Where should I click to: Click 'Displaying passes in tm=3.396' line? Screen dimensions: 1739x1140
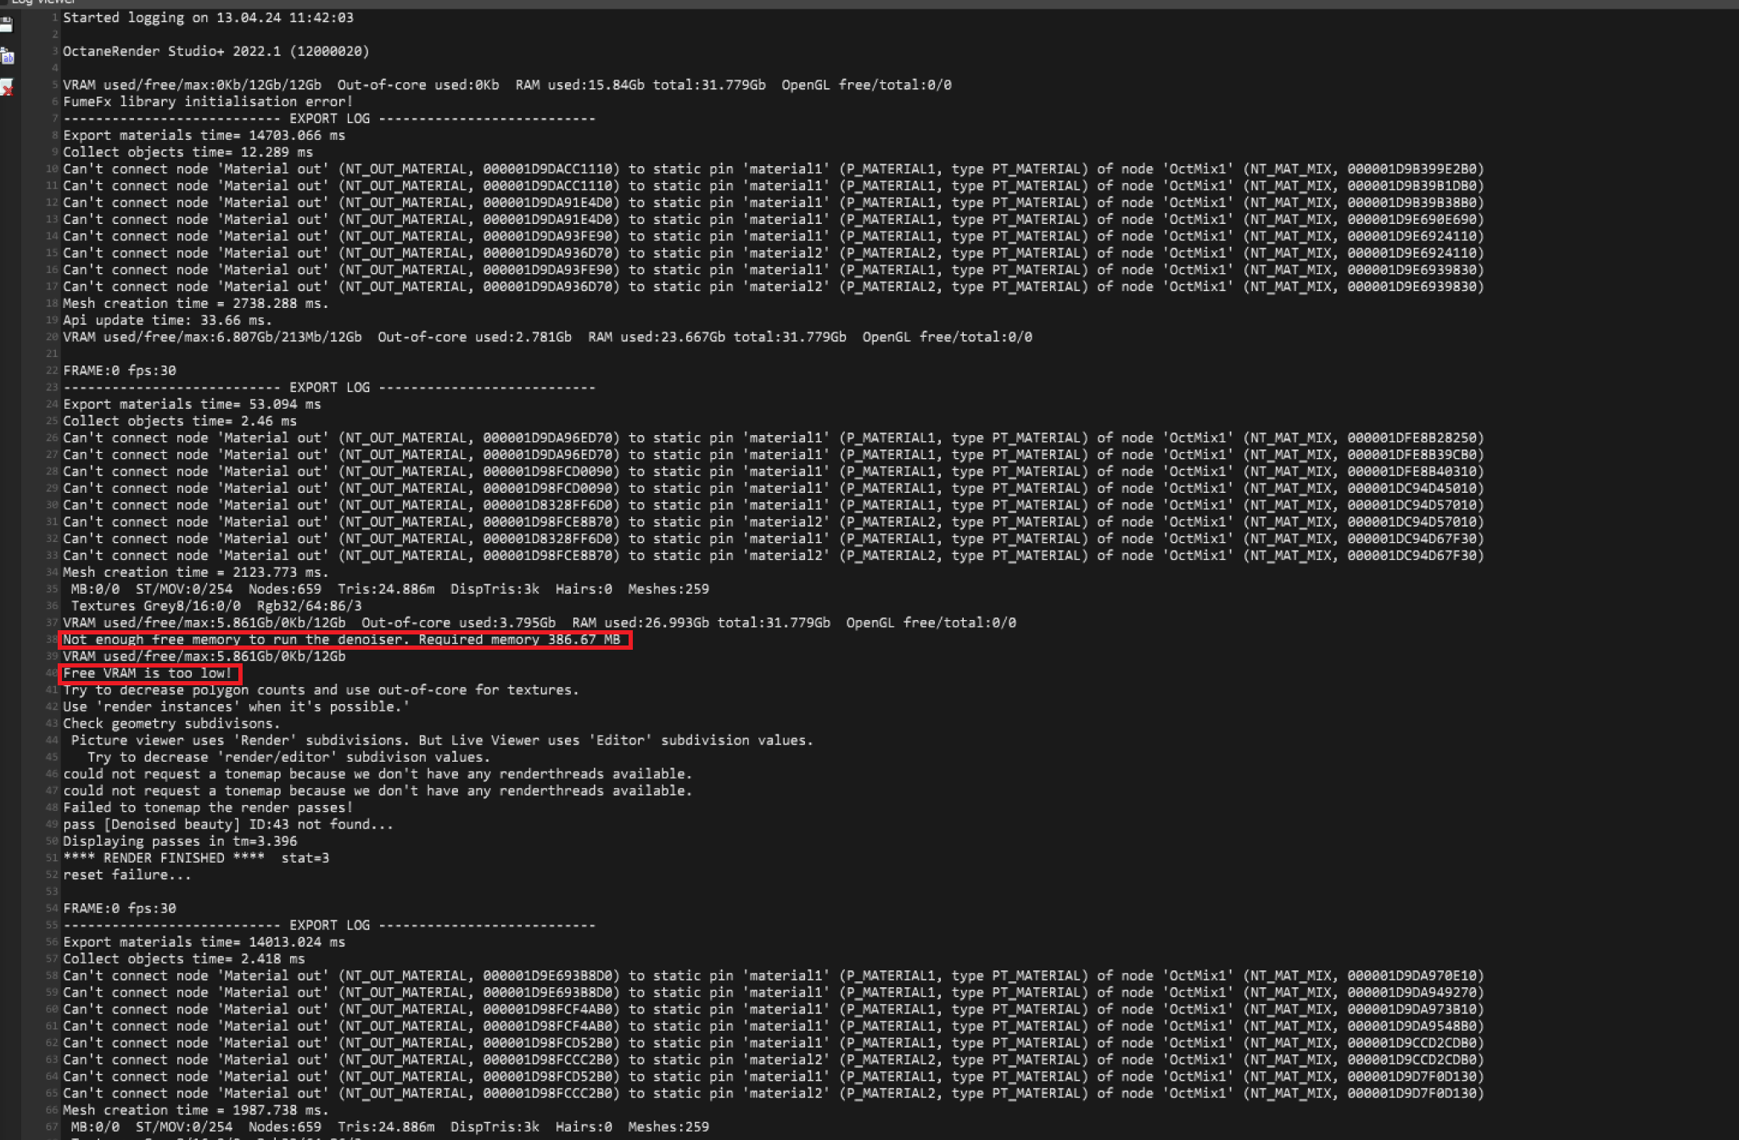pyautogui.click(x=180, y=841)
